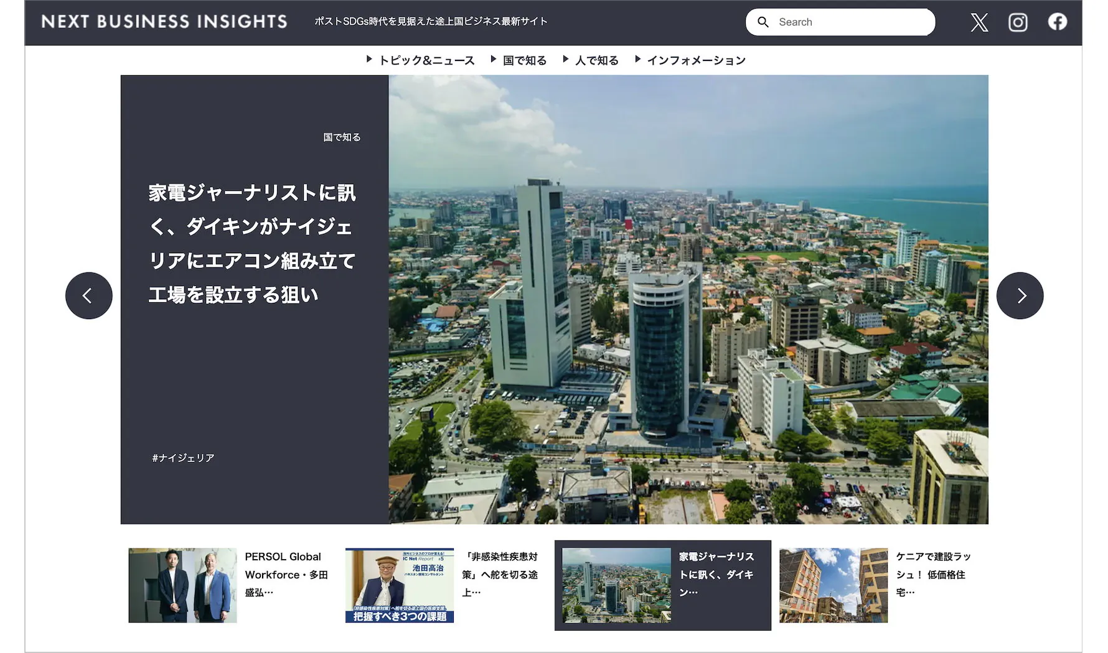
Task: Go to previous slide with left arrow
Action: [89, 295]
